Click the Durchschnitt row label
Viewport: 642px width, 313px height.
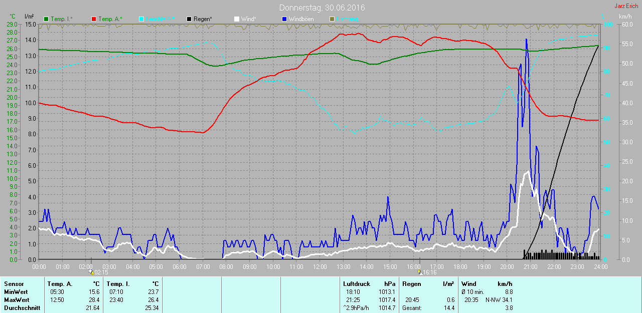22,308
